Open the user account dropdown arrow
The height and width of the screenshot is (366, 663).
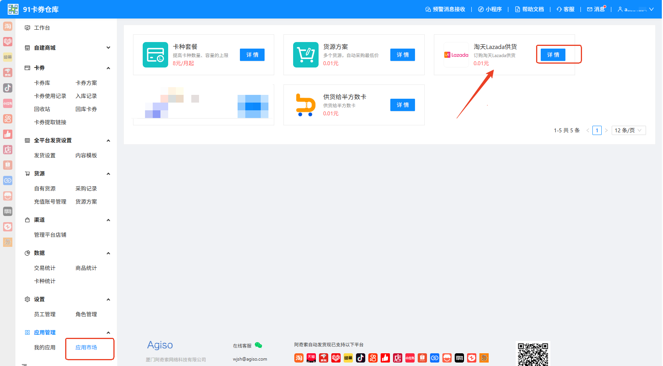point(651,9)
